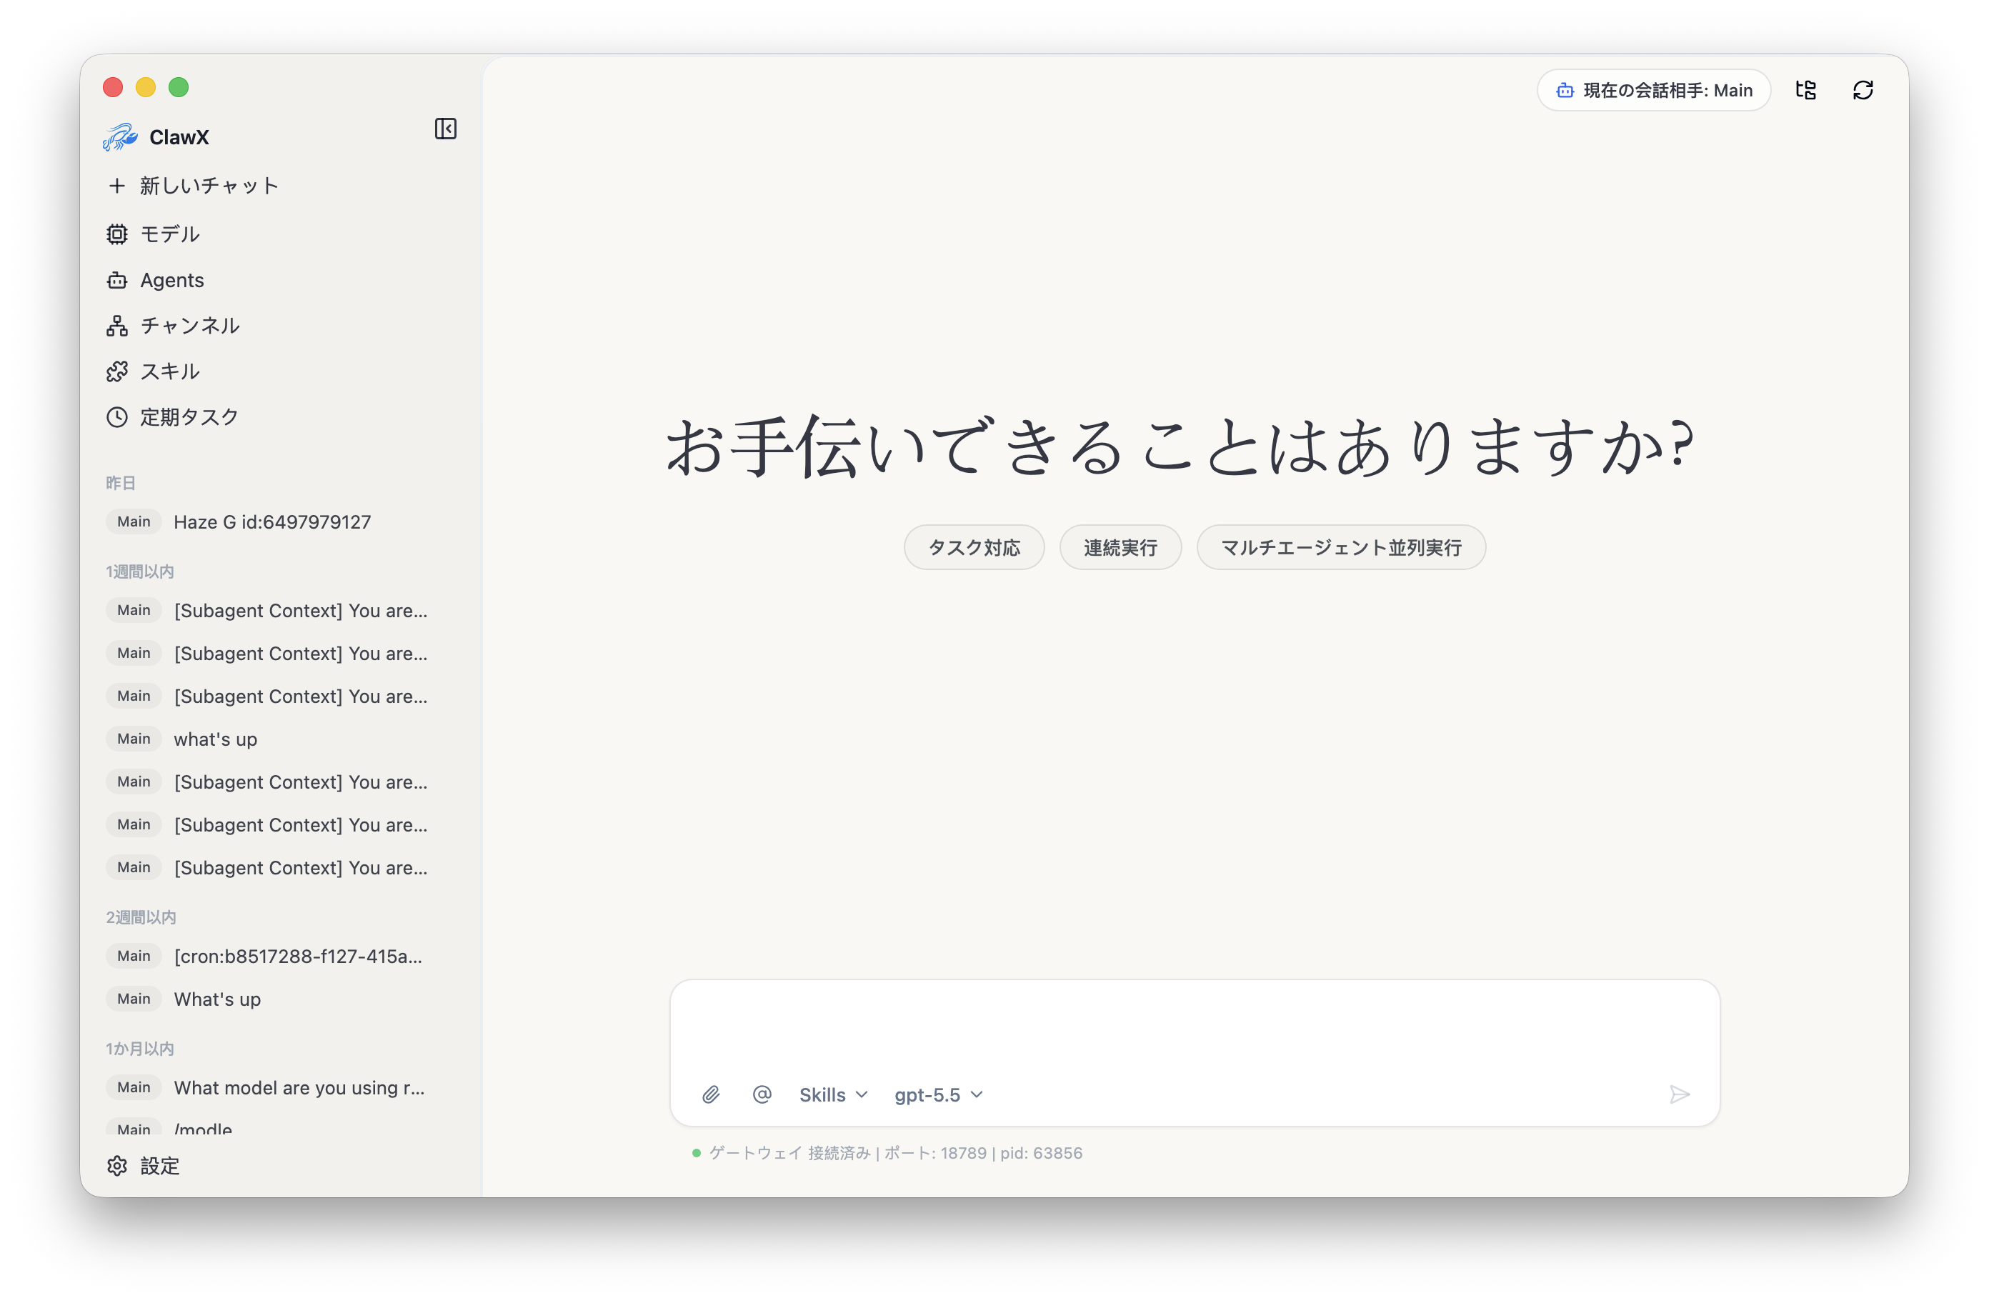Open What model are you using chat
This screenshot has height=1303, width=1989.
pos(281,1088)
